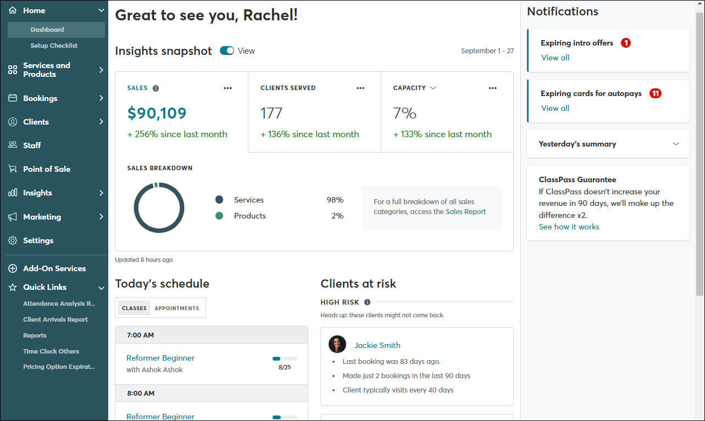
Task: Open the Sales Report link
Action: tap(465, 211)
